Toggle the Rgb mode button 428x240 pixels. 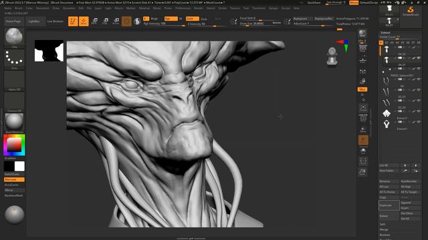[171, 19]
